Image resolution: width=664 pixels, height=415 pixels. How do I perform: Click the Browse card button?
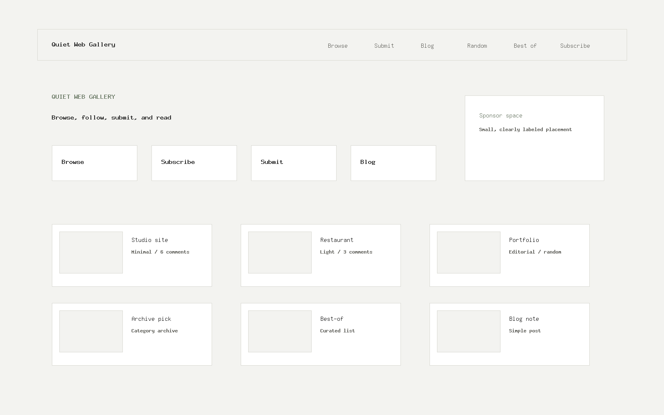(x=95, y=163)
